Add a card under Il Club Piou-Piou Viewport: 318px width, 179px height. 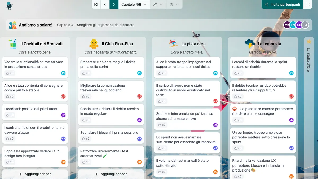111,174
